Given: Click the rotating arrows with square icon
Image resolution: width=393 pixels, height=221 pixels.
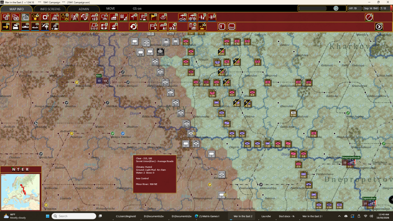Looking at the screenshot, I should coord(85,17).
